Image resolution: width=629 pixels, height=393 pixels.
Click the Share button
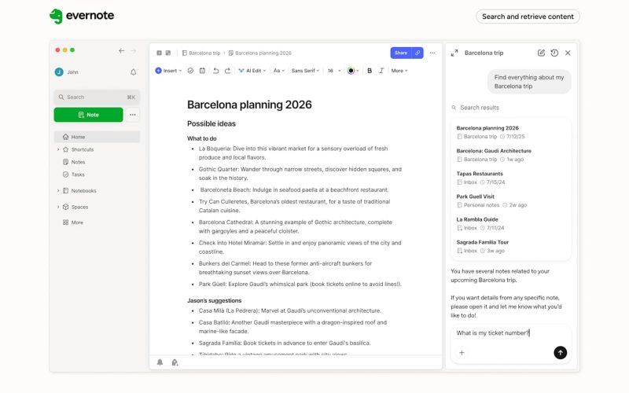pyautogui.click(x=401, y=53)
